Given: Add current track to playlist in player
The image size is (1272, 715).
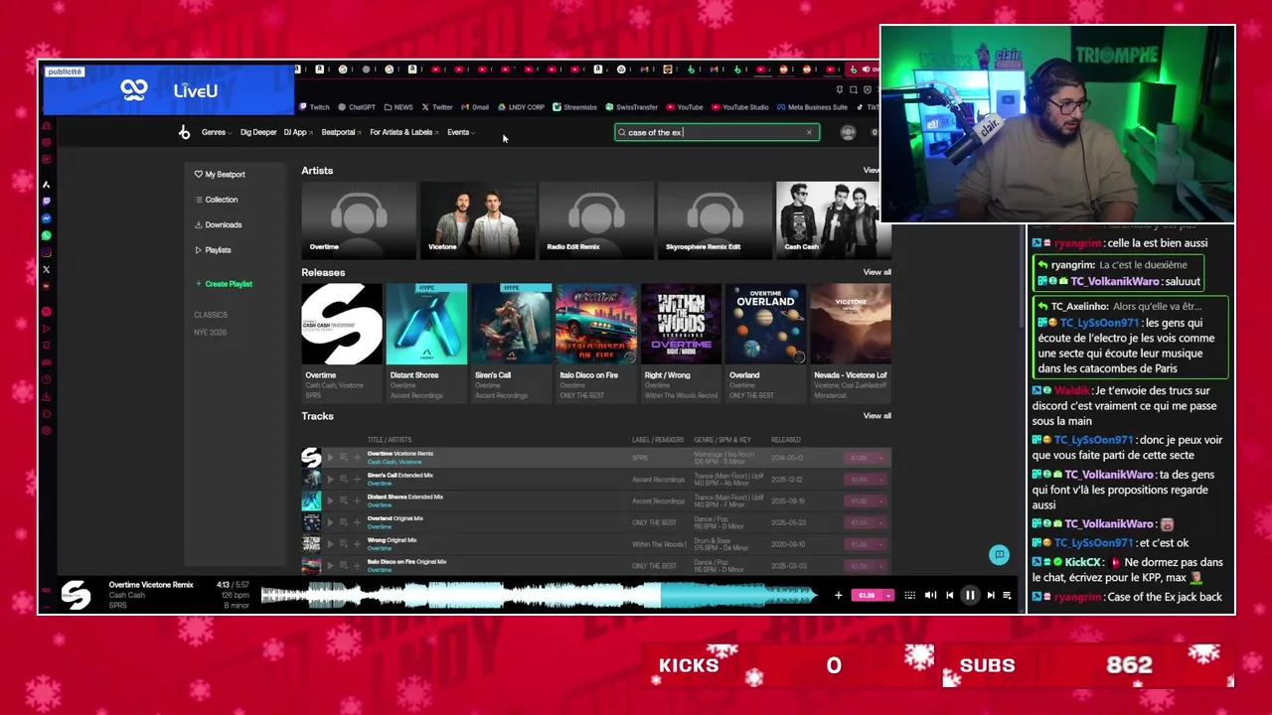Looking at the screenshot, I should click(838, 595).
